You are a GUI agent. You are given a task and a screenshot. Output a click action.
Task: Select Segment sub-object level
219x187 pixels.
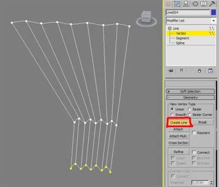[x=182, y=38]
